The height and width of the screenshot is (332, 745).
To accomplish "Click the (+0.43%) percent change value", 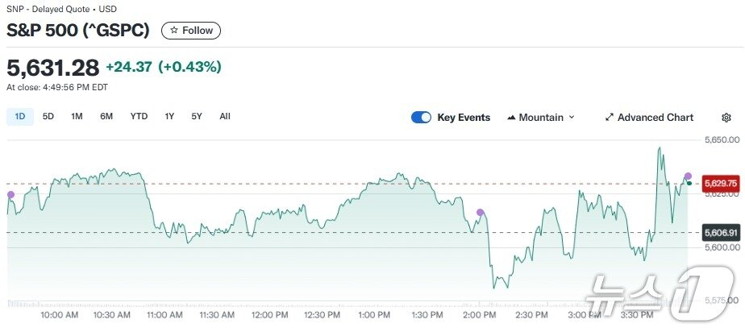I will [189, 68].
